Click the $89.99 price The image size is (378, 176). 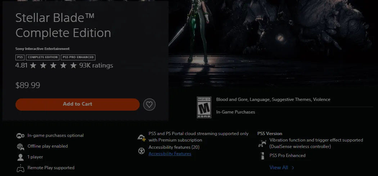[x=28, y=85]
